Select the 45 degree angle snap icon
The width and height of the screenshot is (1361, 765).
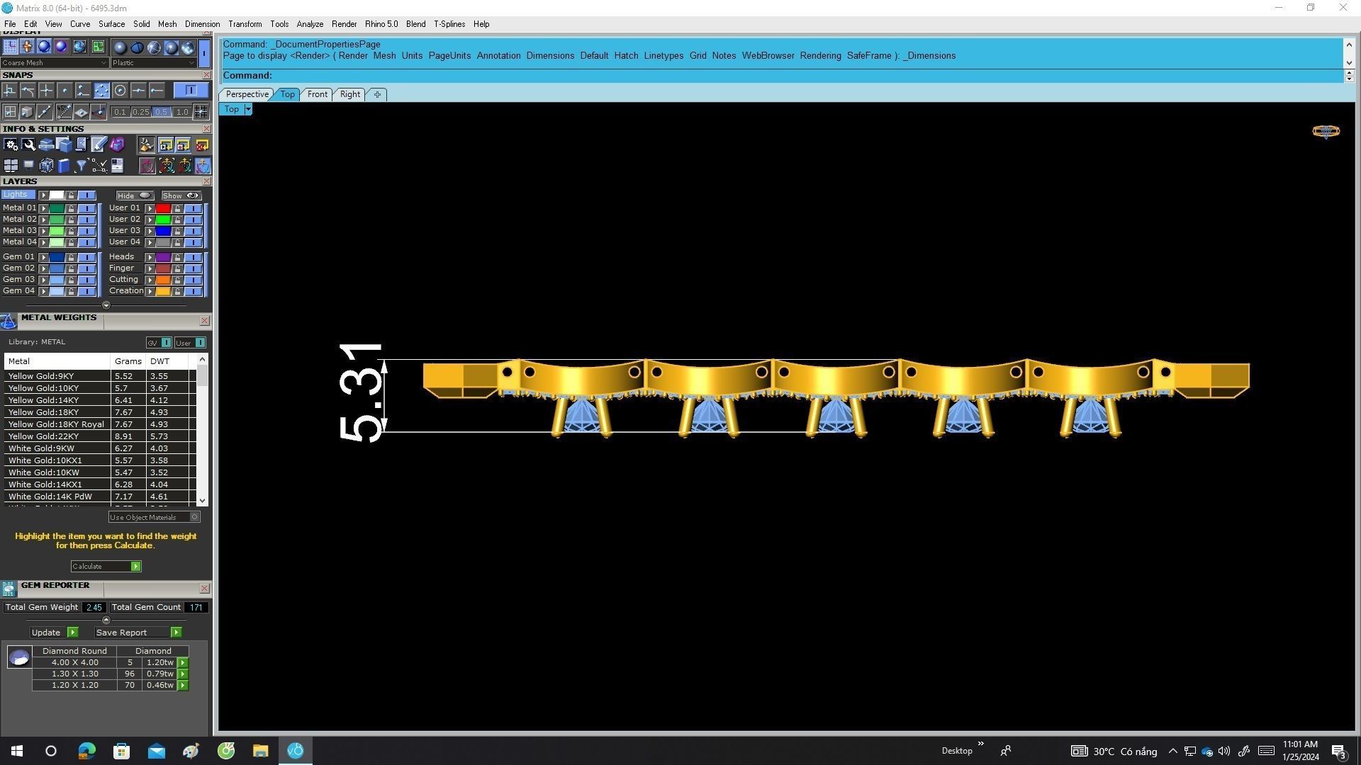[64, 112]
